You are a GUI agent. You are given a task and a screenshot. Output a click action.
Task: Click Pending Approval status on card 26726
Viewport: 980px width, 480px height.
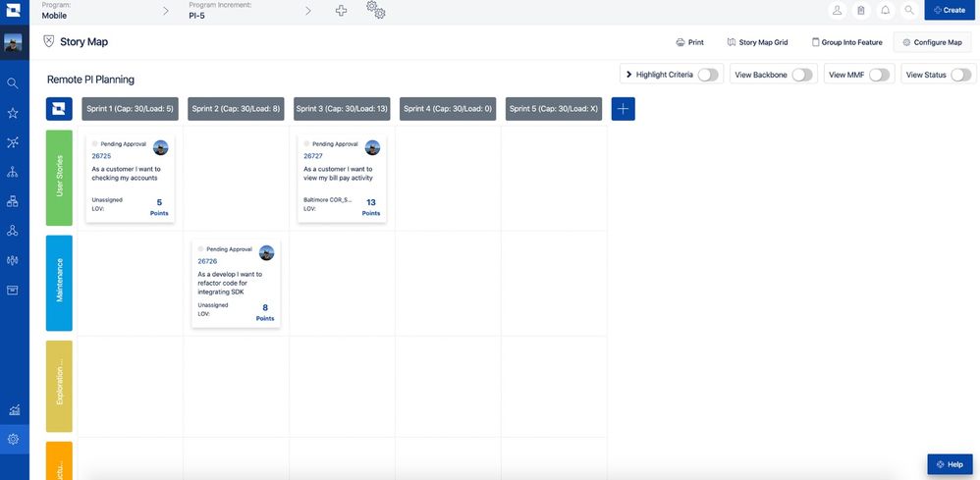[230, 248]
